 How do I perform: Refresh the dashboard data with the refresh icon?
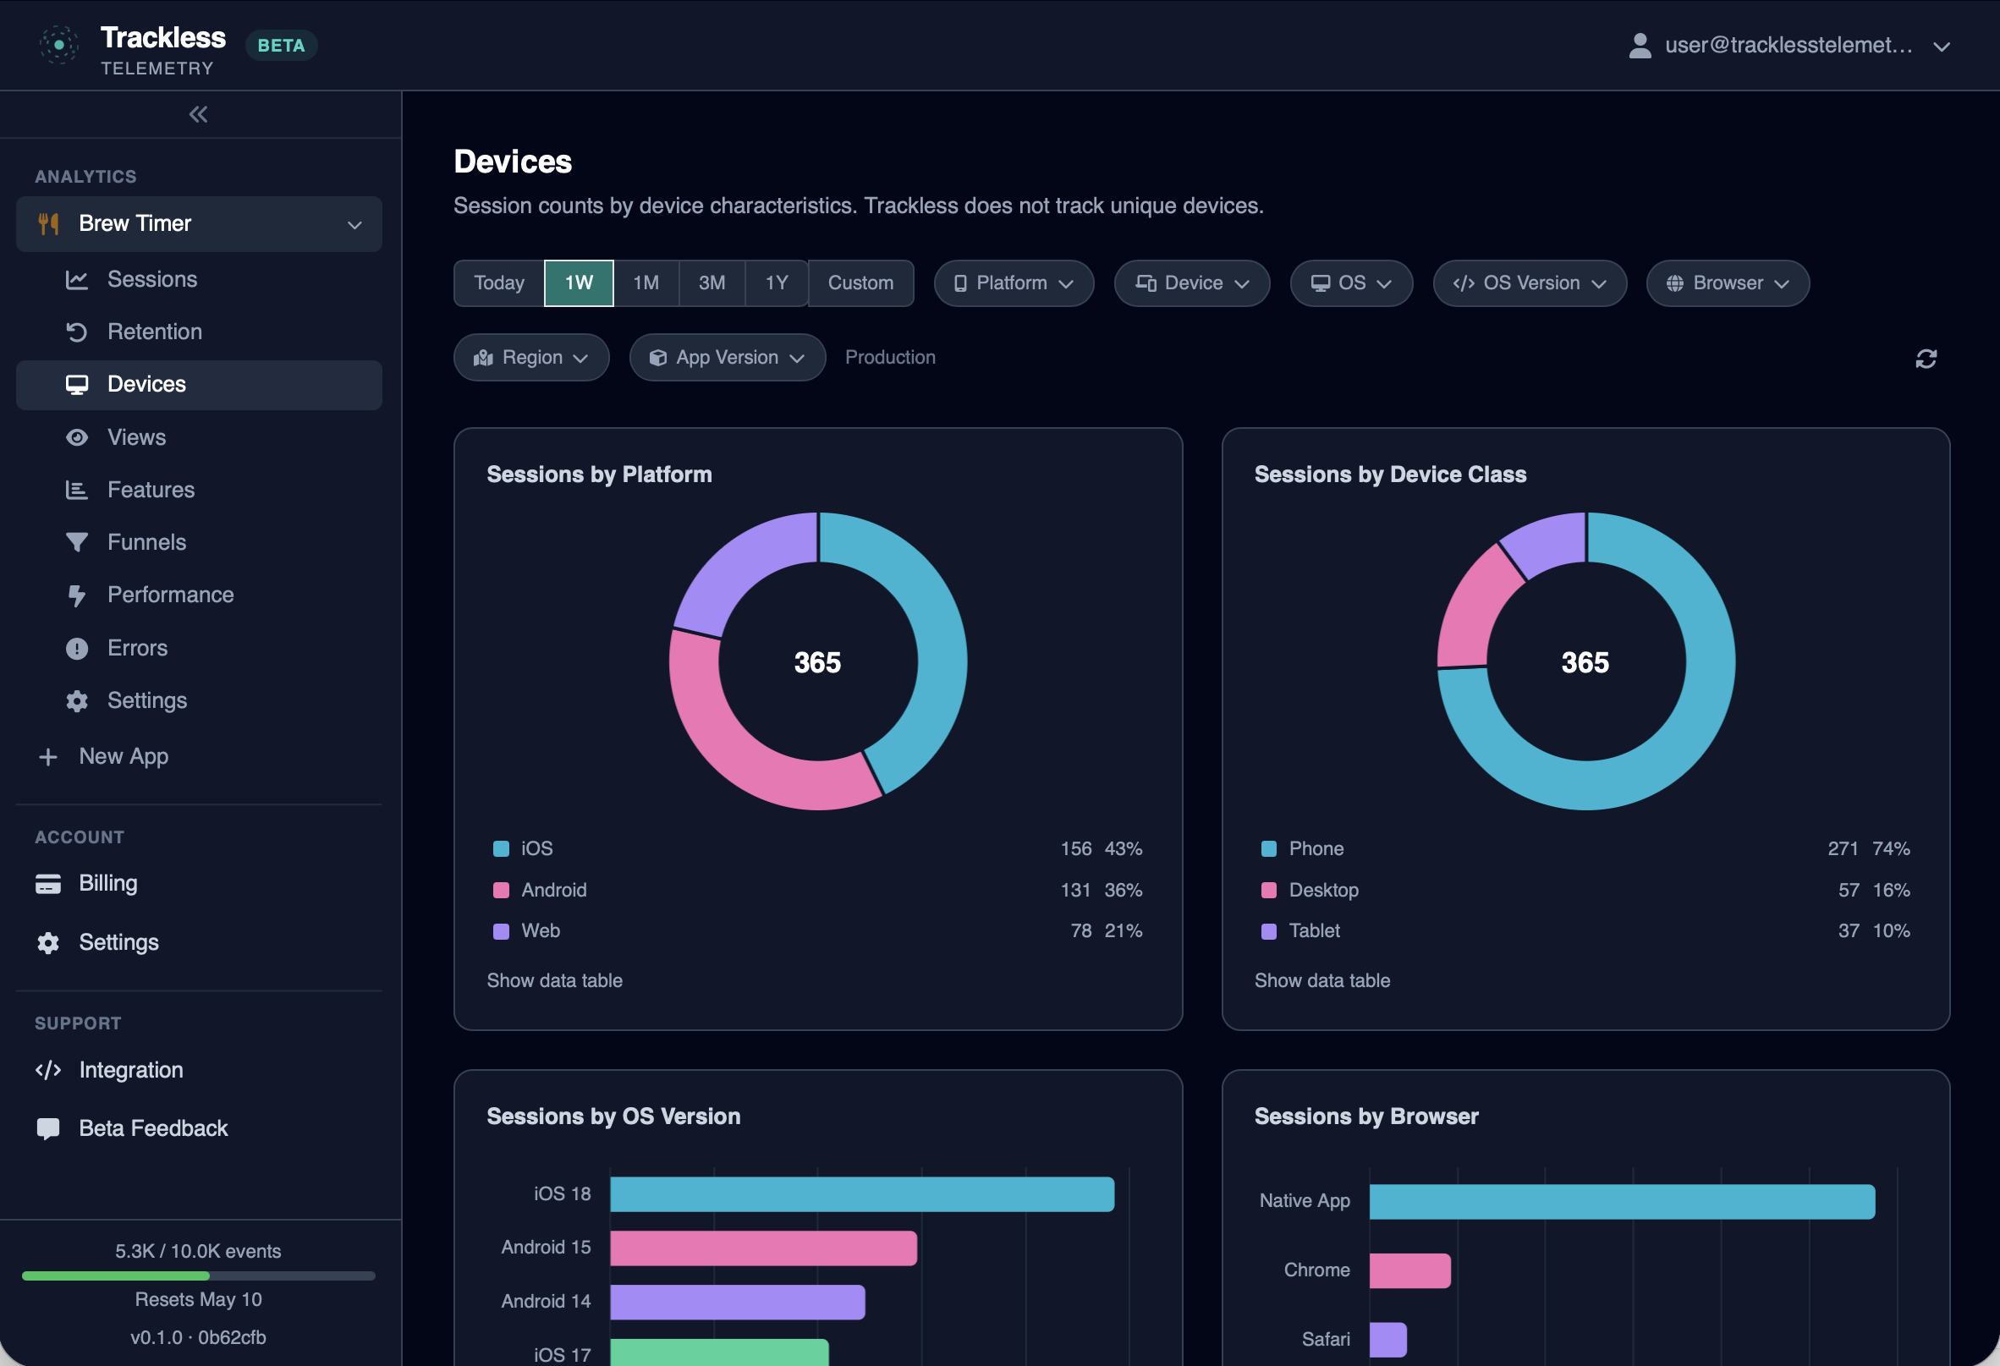tap(1926, 359)
